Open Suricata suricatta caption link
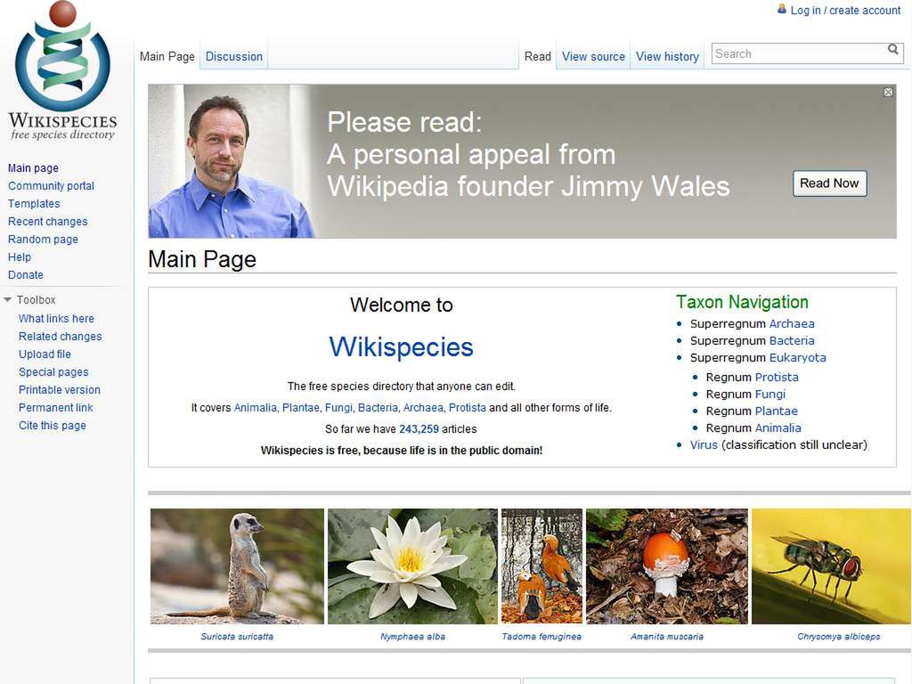Viewport: 912px width, 684px height. [237, 637]
